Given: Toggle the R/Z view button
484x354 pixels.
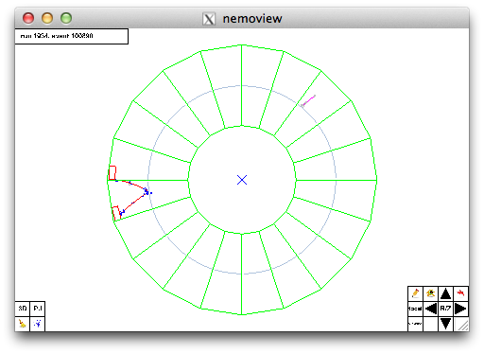Looking at the screenshot, I should tap(445, 309).
